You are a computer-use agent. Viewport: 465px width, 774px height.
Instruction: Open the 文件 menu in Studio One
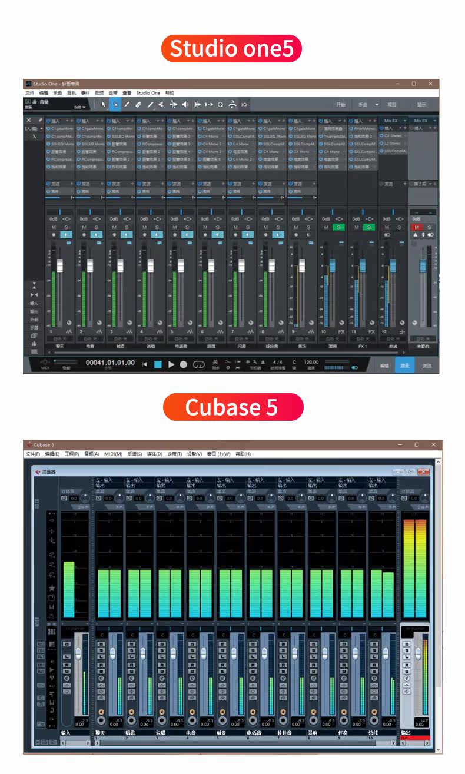[x=30, y=93]
